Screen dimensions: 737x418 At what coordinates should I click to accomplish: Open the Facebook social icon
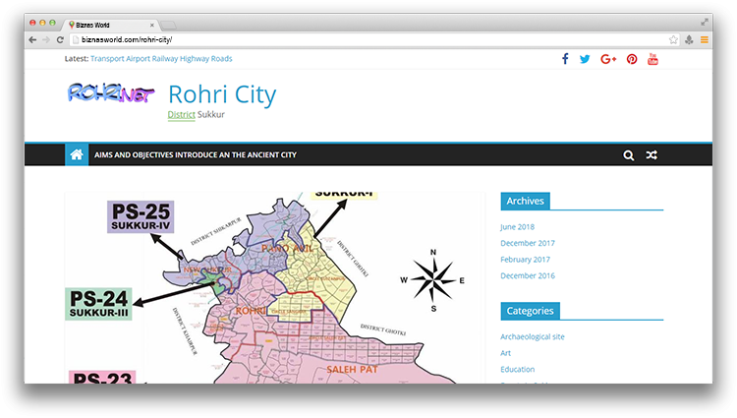(565, 59)
